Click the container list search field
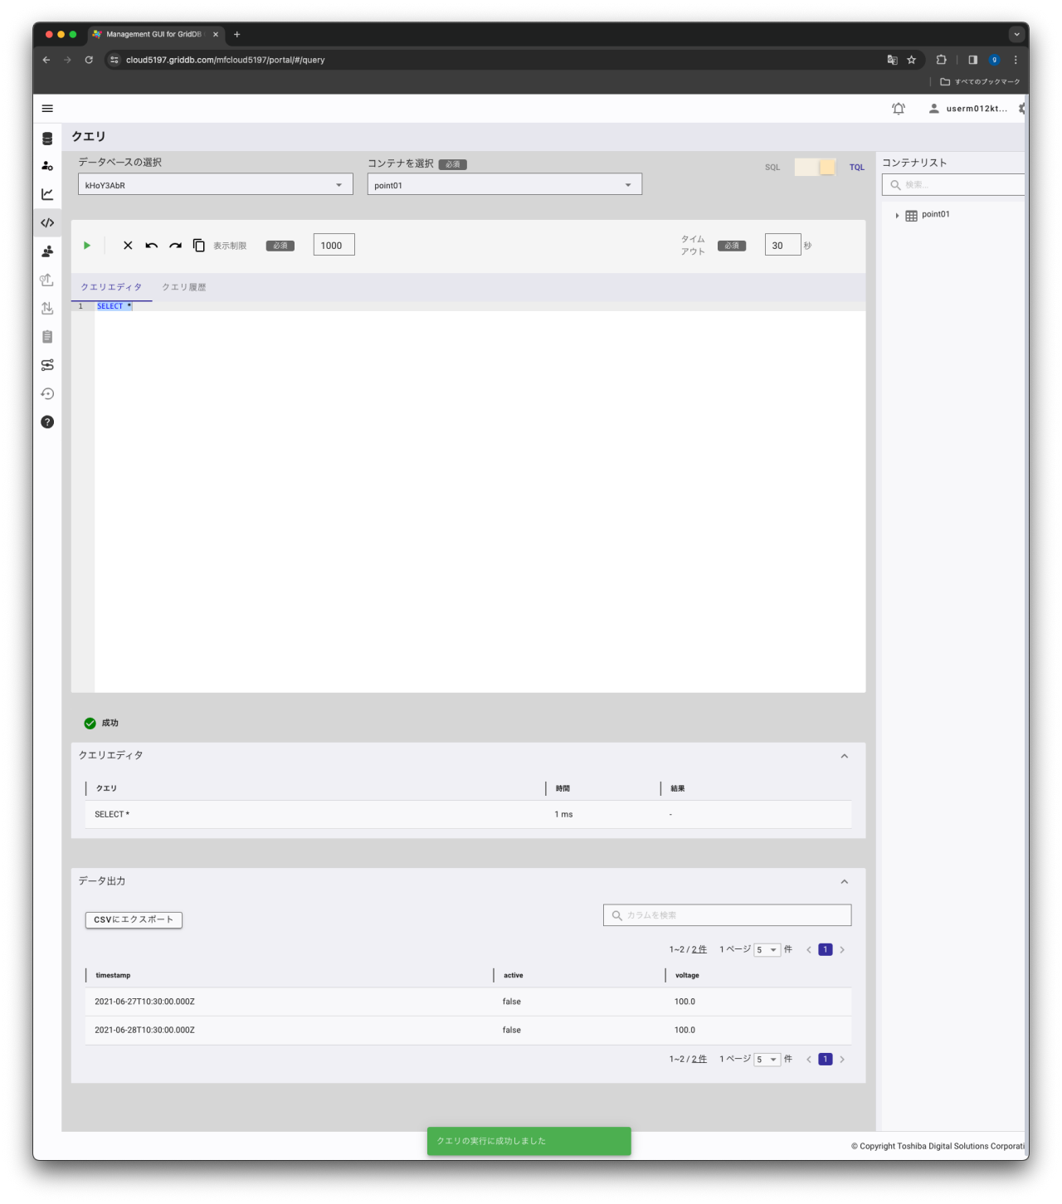 tap(954, 185)
